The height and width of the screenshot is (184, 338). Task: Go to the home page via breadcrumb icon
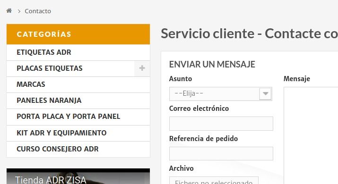[x=9, y=10]
